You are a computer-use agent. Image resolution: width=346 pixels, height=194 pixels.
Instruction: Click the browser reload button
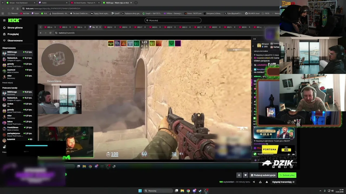[12, 8]
